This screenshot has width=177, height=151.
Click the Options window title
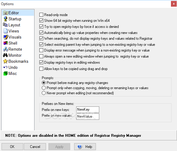[x=7, y=4]
